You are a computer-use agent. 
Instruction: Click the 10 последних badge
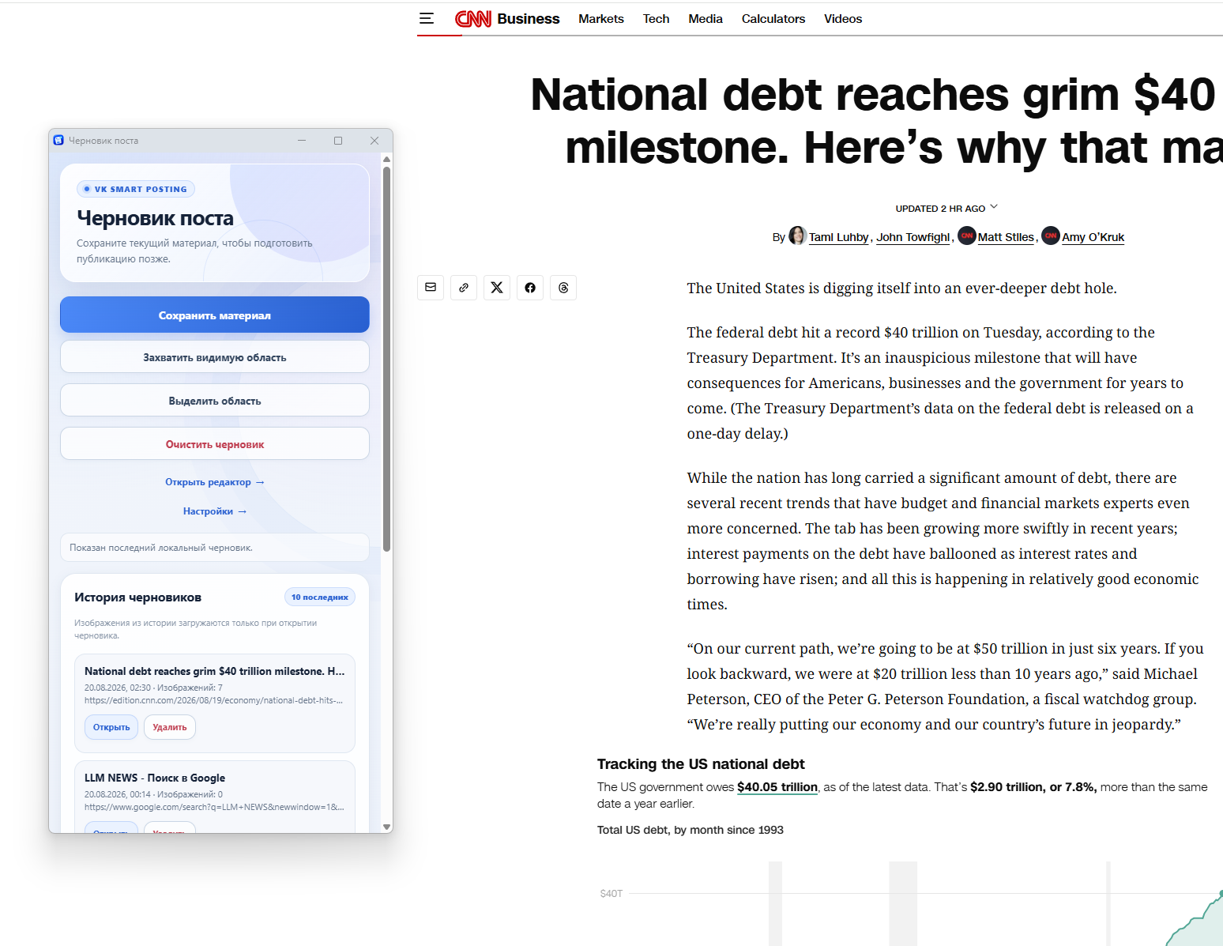coord(320,597)
